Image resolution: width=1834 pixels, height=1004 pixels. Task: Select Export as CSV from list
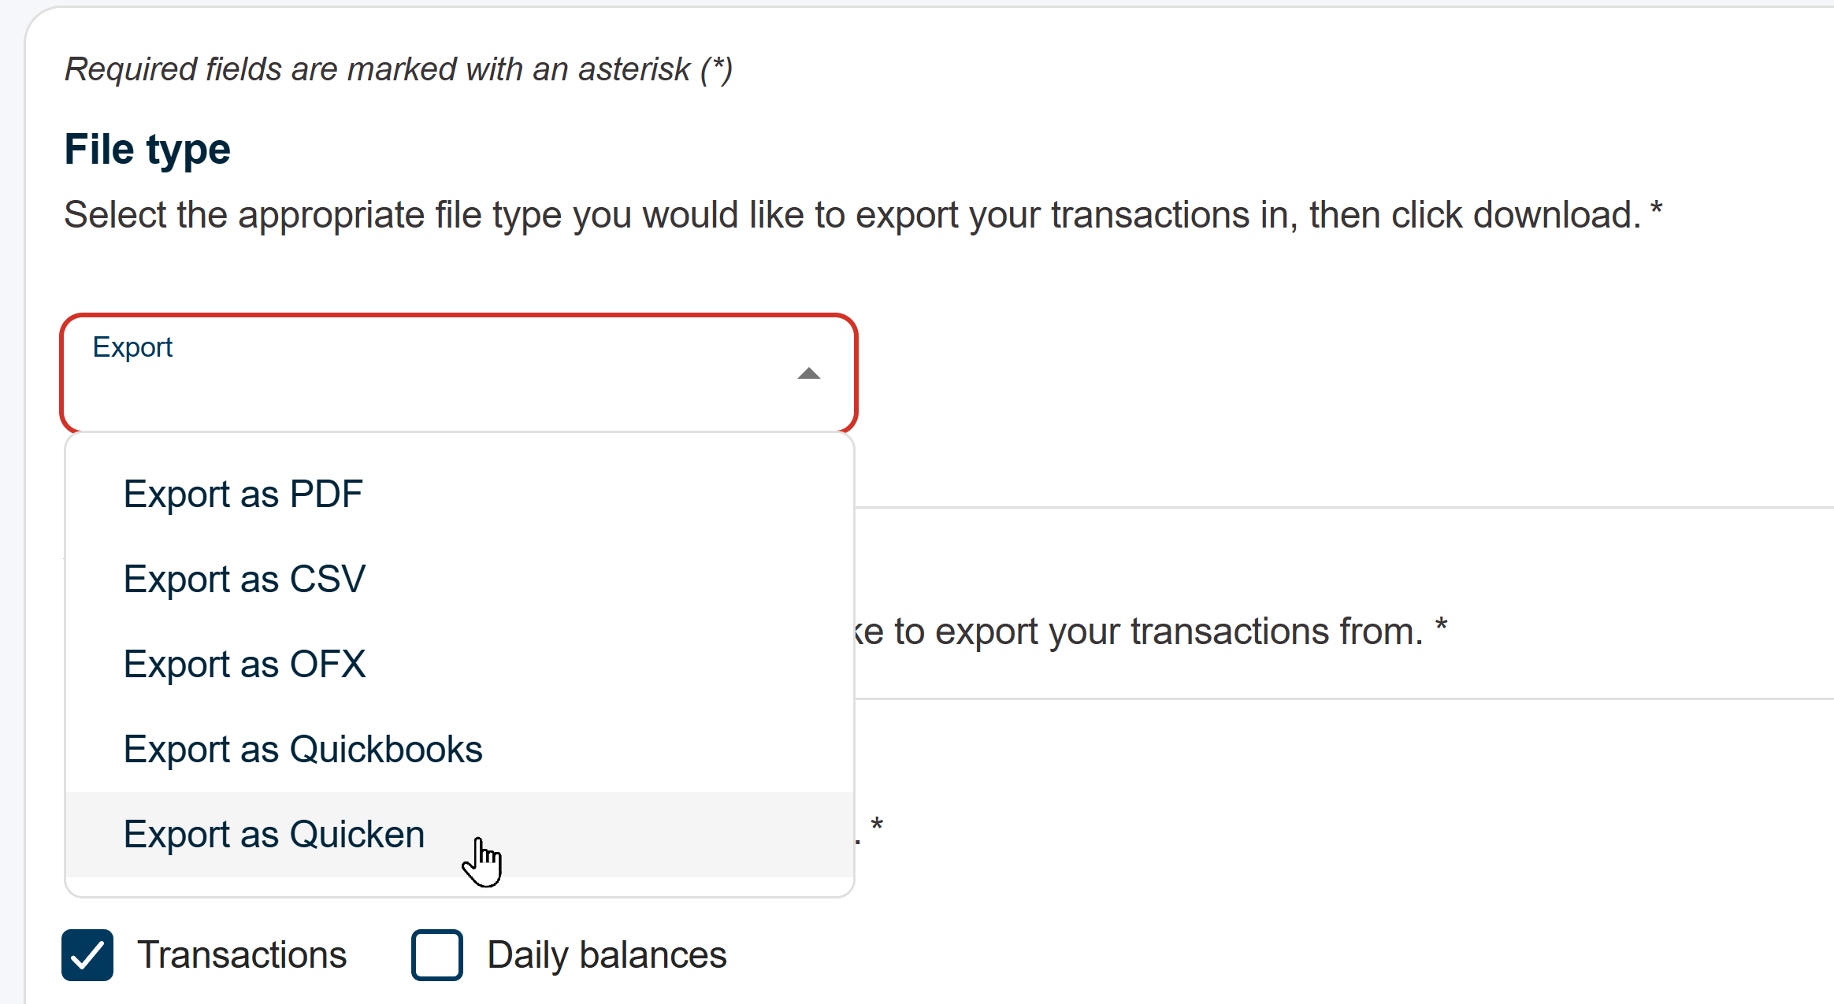pos(244,580)
